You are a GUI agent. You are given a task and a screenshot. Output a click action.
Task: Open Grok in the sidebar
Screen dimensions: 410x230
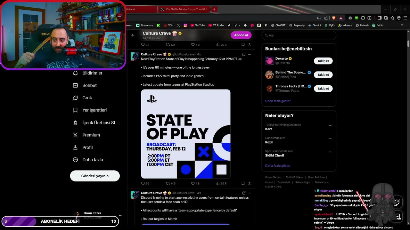82,98
